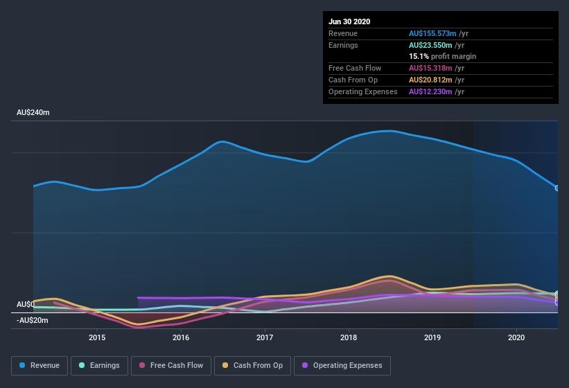Click the 2016 x-axis label
This screenshot has width=569, height=388.
pyautogui.click(x=181, y=337)
